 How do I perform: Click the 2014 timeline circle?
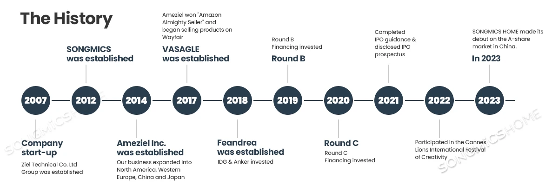137,100
